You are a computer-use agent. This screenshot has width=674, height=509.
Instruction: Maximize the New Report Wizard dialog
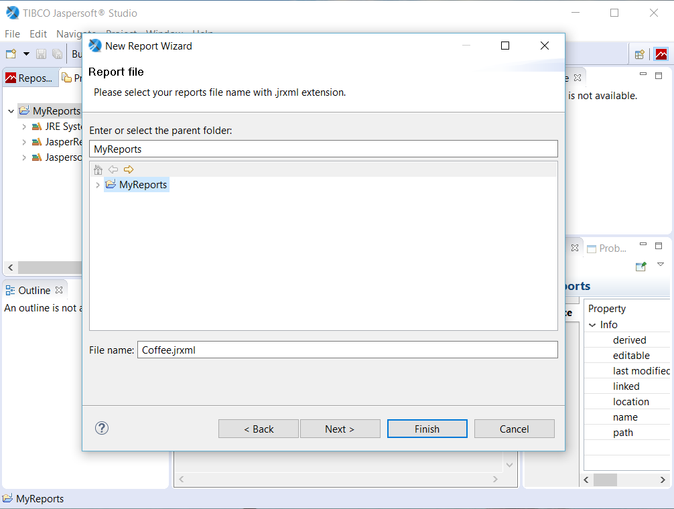[x=505, y=46]
